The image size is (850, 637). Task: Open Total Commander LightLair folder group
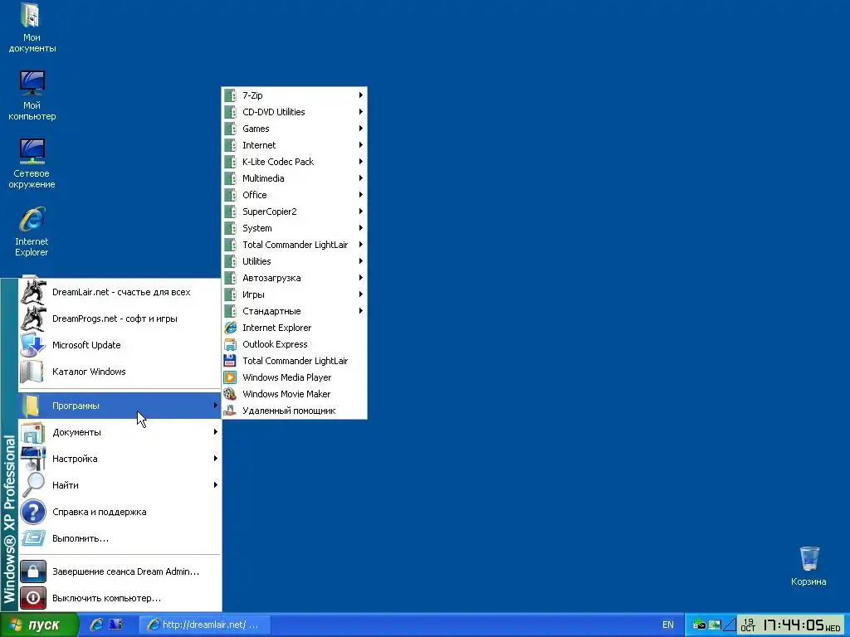[295, 245]
